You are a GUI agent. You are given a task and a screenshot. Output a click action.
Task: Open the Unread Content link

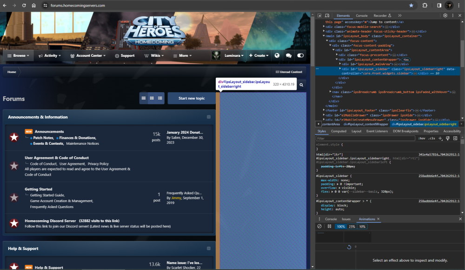(289, 72)
